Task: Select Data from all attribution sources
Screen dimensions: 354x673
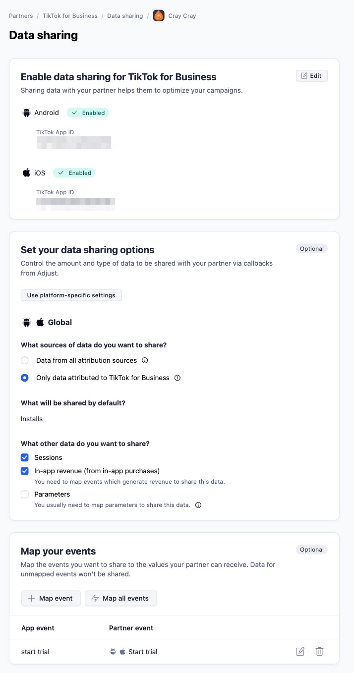Action: [25, 361]
